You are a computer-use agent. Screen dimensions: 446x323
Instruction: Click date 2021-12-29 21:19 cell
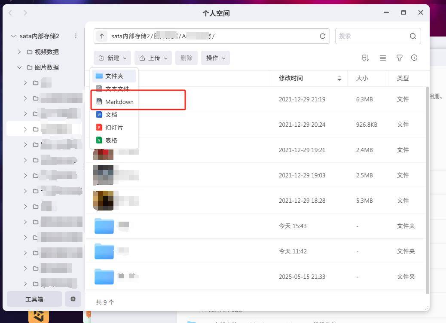[302, 99]
